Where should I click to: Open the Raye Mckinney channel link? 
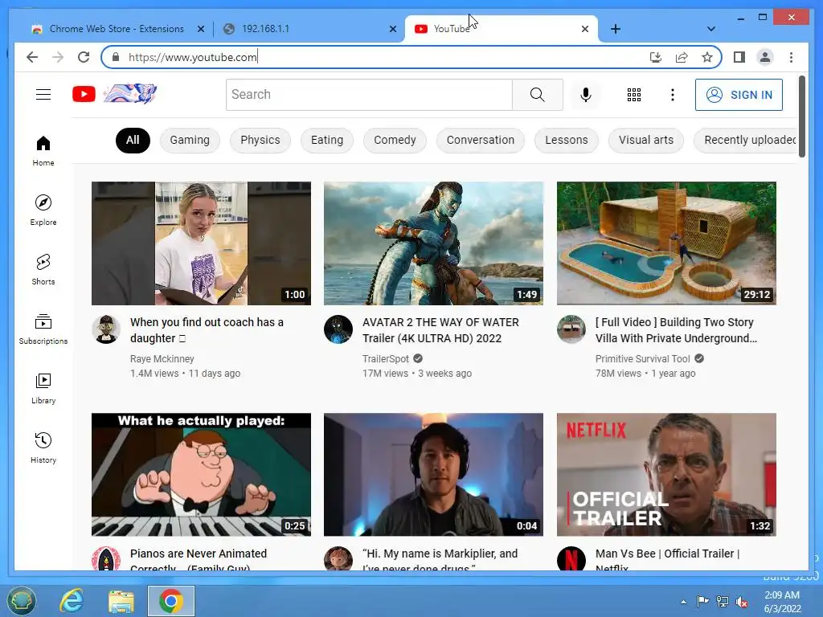(x=162, y=359)
